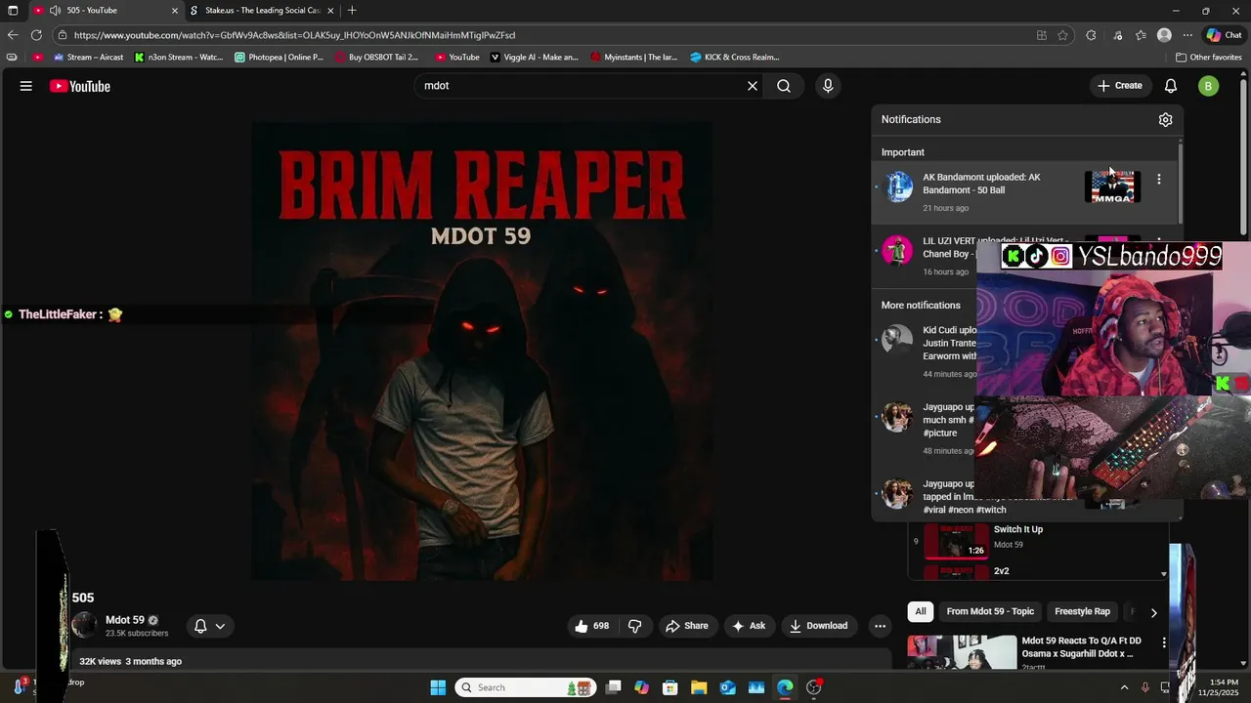Open first Jayguapo notification from 48 minutes ago
The image size is (1251, 703).
pyautogui.click(x=948, y=420)
